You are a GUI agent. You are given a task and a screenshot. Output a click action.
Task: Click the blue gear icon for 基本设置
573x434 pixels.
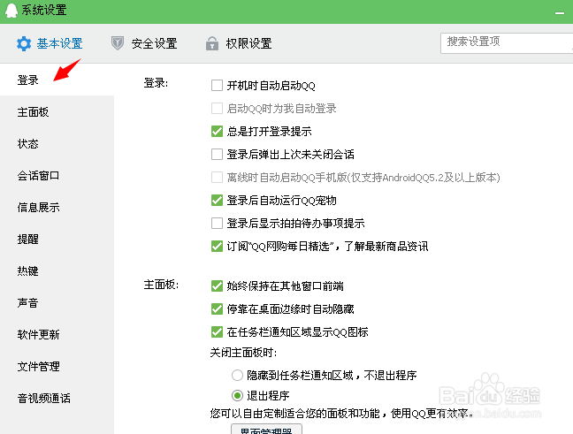point(24,44)
